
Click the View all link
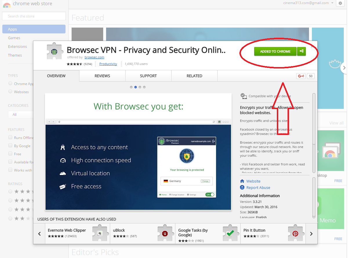click(337, 123)
